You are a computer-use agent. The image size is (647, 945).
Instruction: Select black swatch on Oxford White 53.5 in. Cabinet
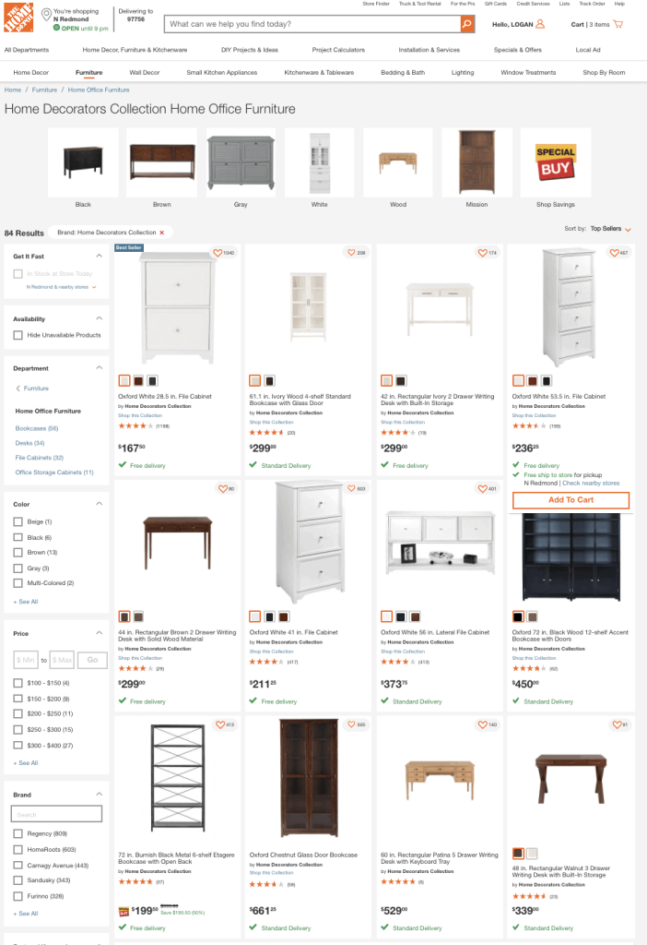[547, 381]
